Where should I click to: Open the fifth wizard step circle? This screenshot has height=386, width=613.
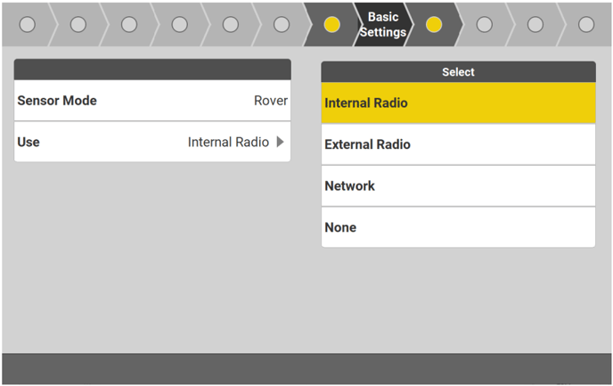231,25
